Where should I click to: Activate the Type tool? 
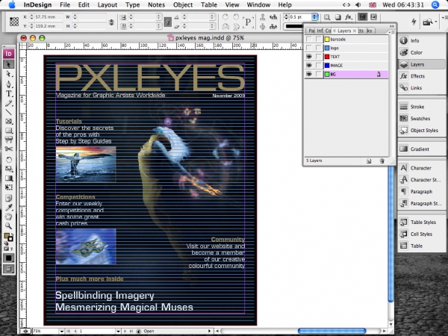8,93
